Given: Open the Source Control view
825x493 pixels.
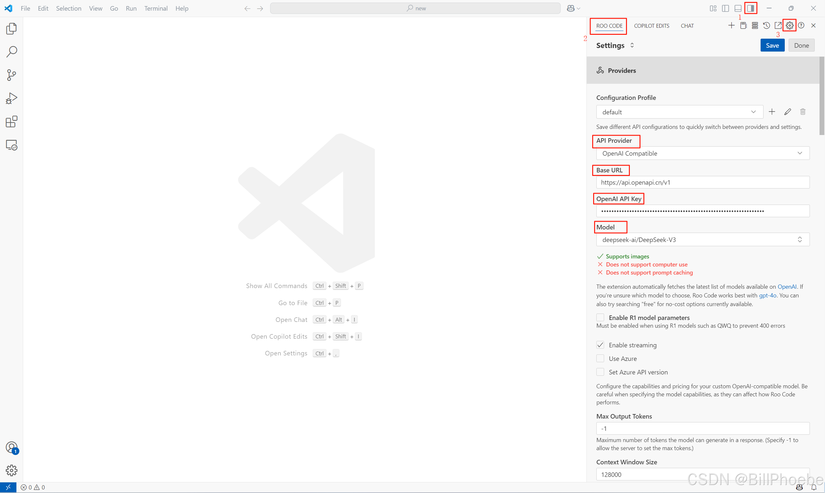Looking at the screenshot, I should coord(11,75).
